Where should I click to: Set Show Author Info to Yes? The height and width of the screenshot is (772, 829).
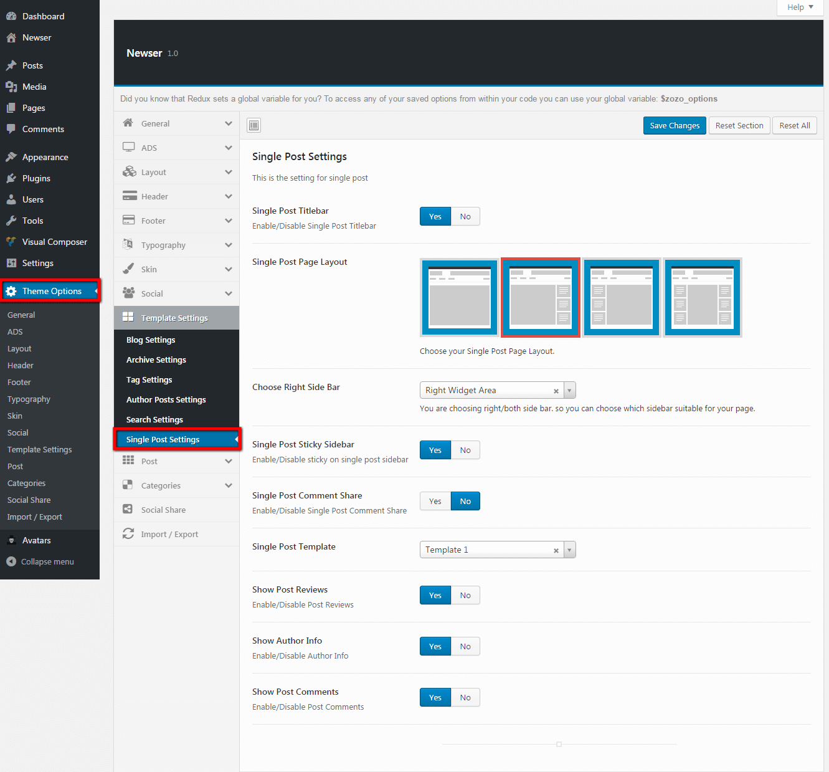coord(435,647)
